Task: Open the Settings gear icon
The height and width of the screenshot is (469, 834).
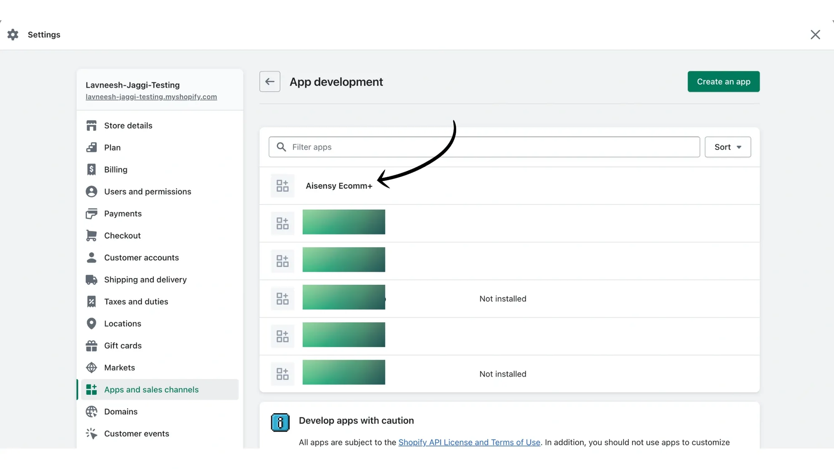Action: coord(13,35)
